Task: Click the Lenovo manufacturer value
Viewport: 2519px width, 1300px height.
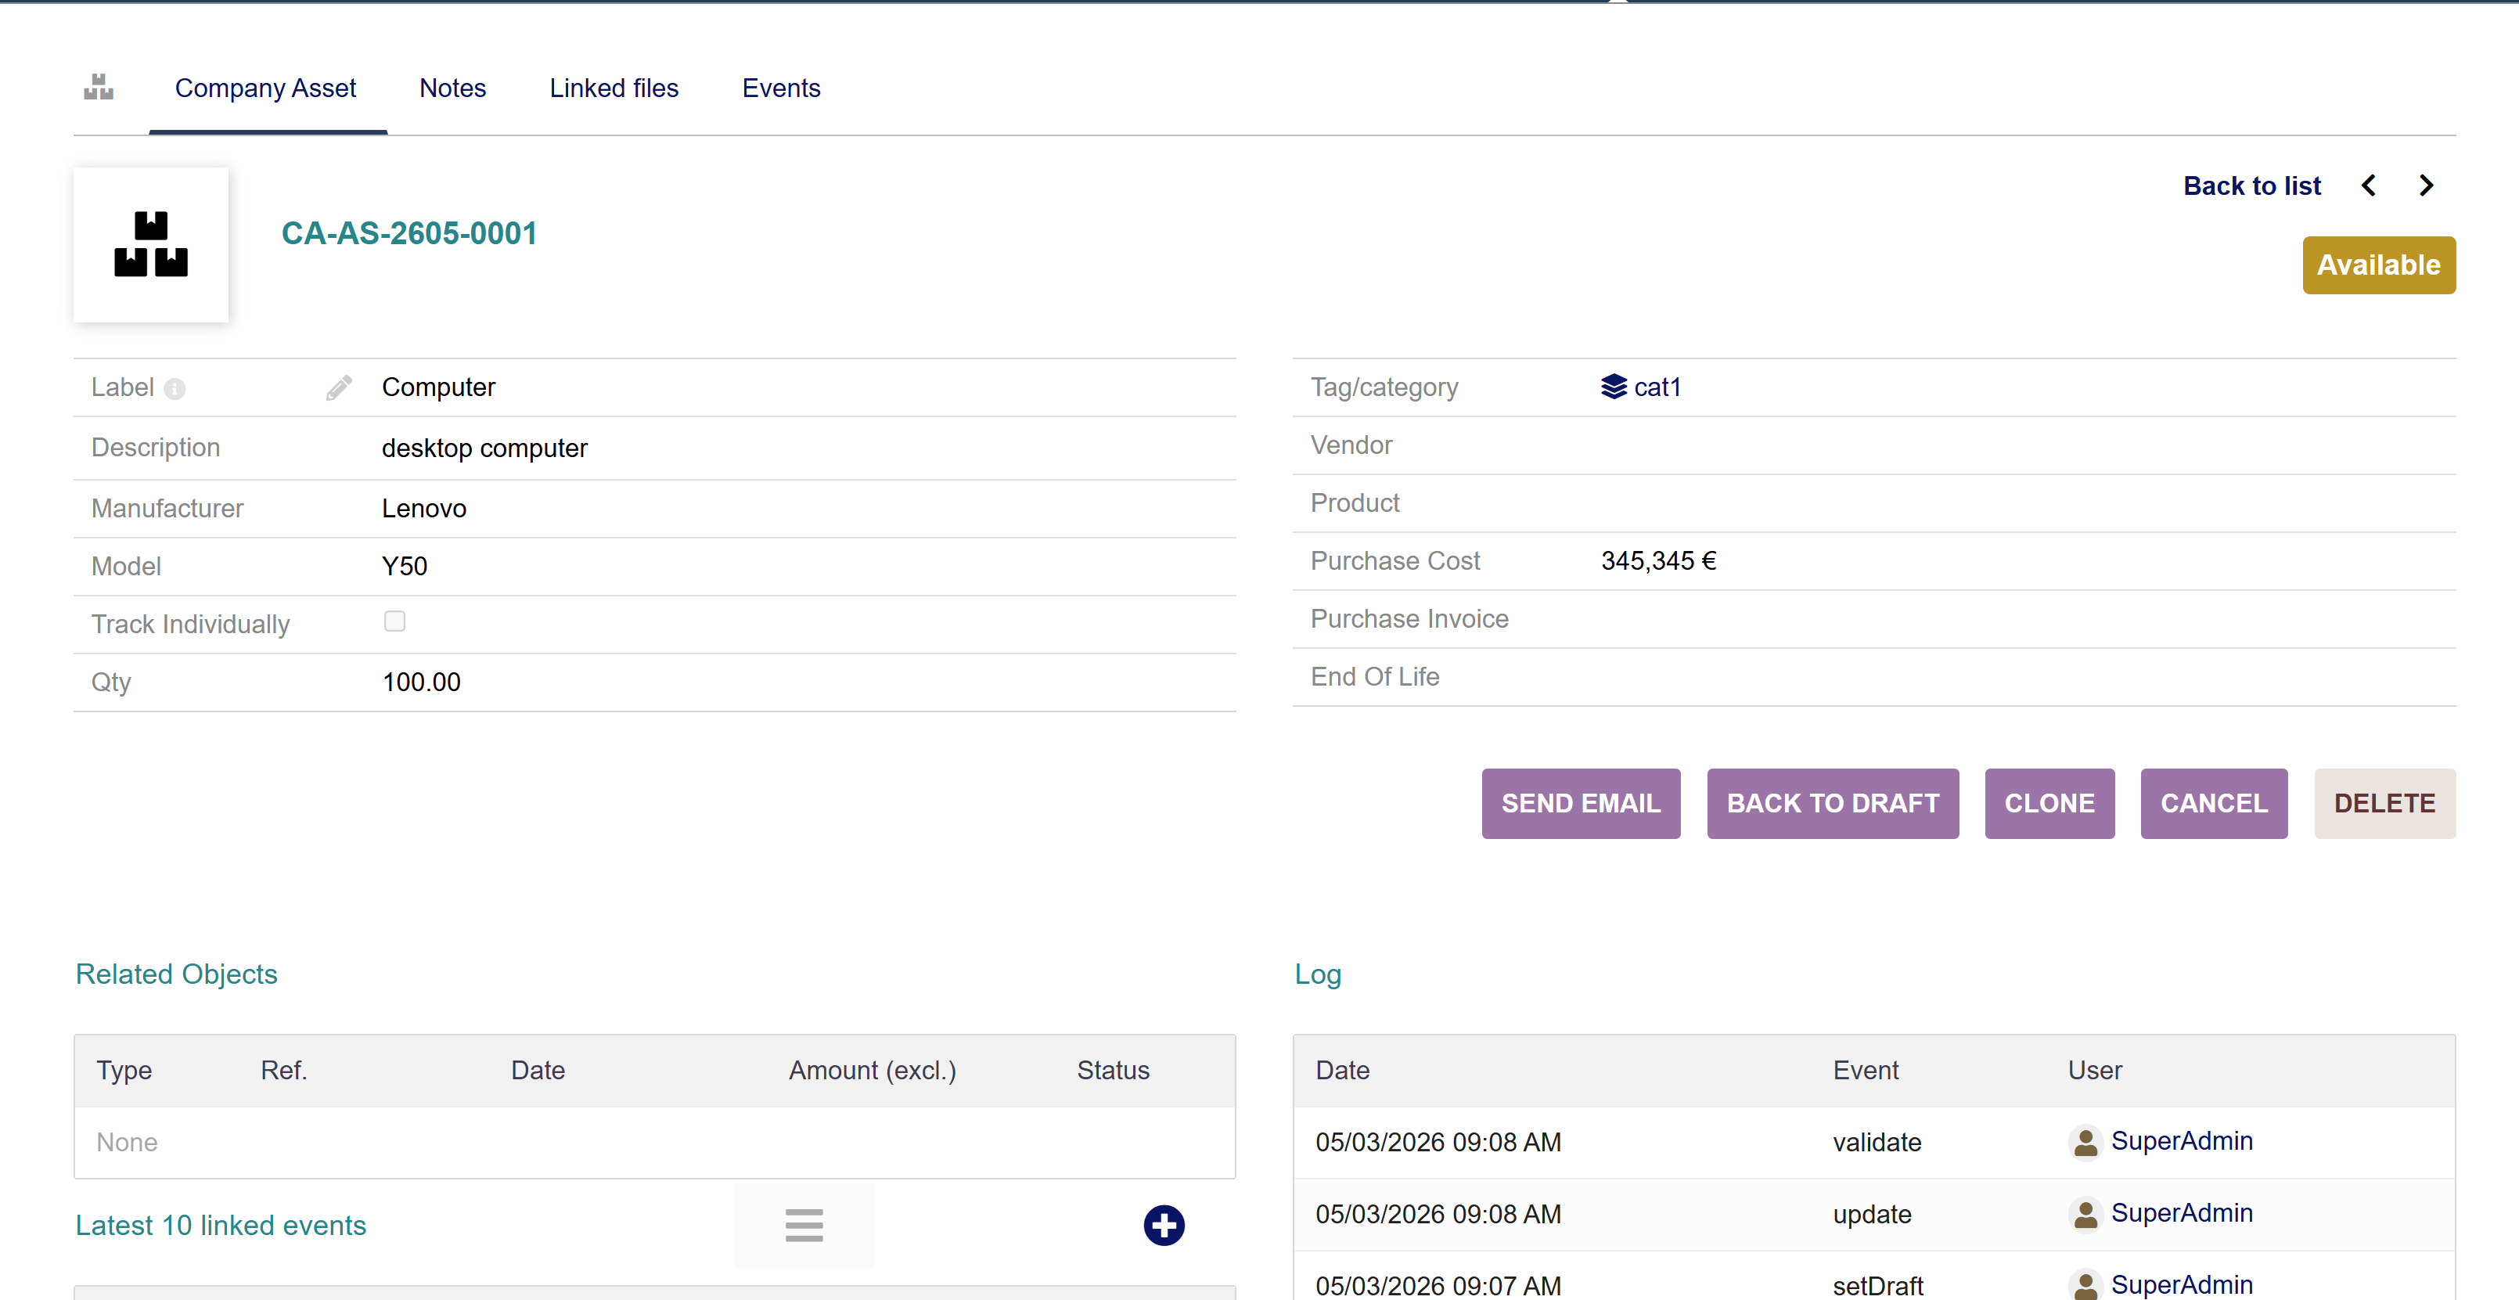Action: [423, 509]
